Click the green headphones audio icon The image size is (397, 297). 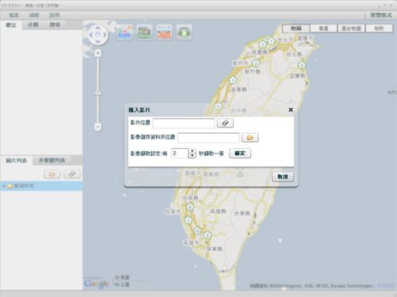(184, 32)
